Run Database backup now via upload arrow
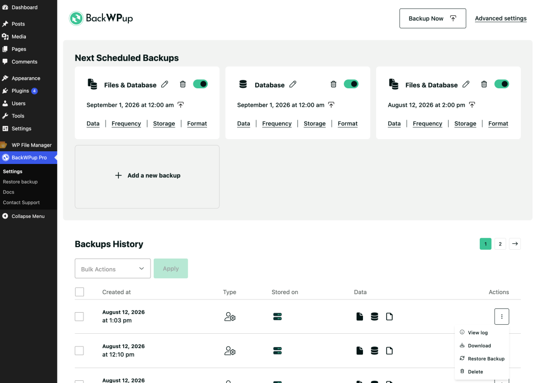Viewport: 541px width, 383px height. pos(331,105)
